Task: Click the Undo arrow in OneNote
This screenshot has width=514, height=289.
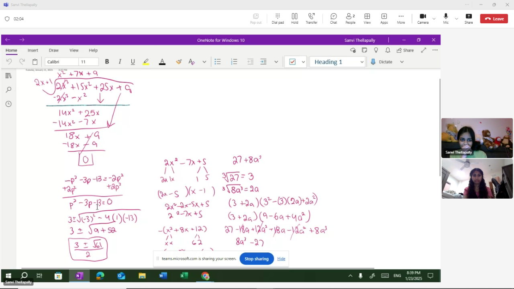Action: tap(9, 62)
